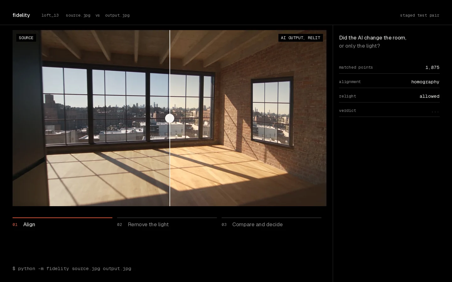Click the alignment value homography

tap(425, 82)
